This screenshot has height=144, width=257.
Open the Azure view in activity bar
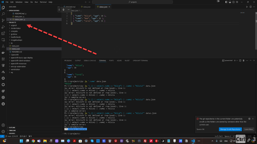(x=3, y=72)
